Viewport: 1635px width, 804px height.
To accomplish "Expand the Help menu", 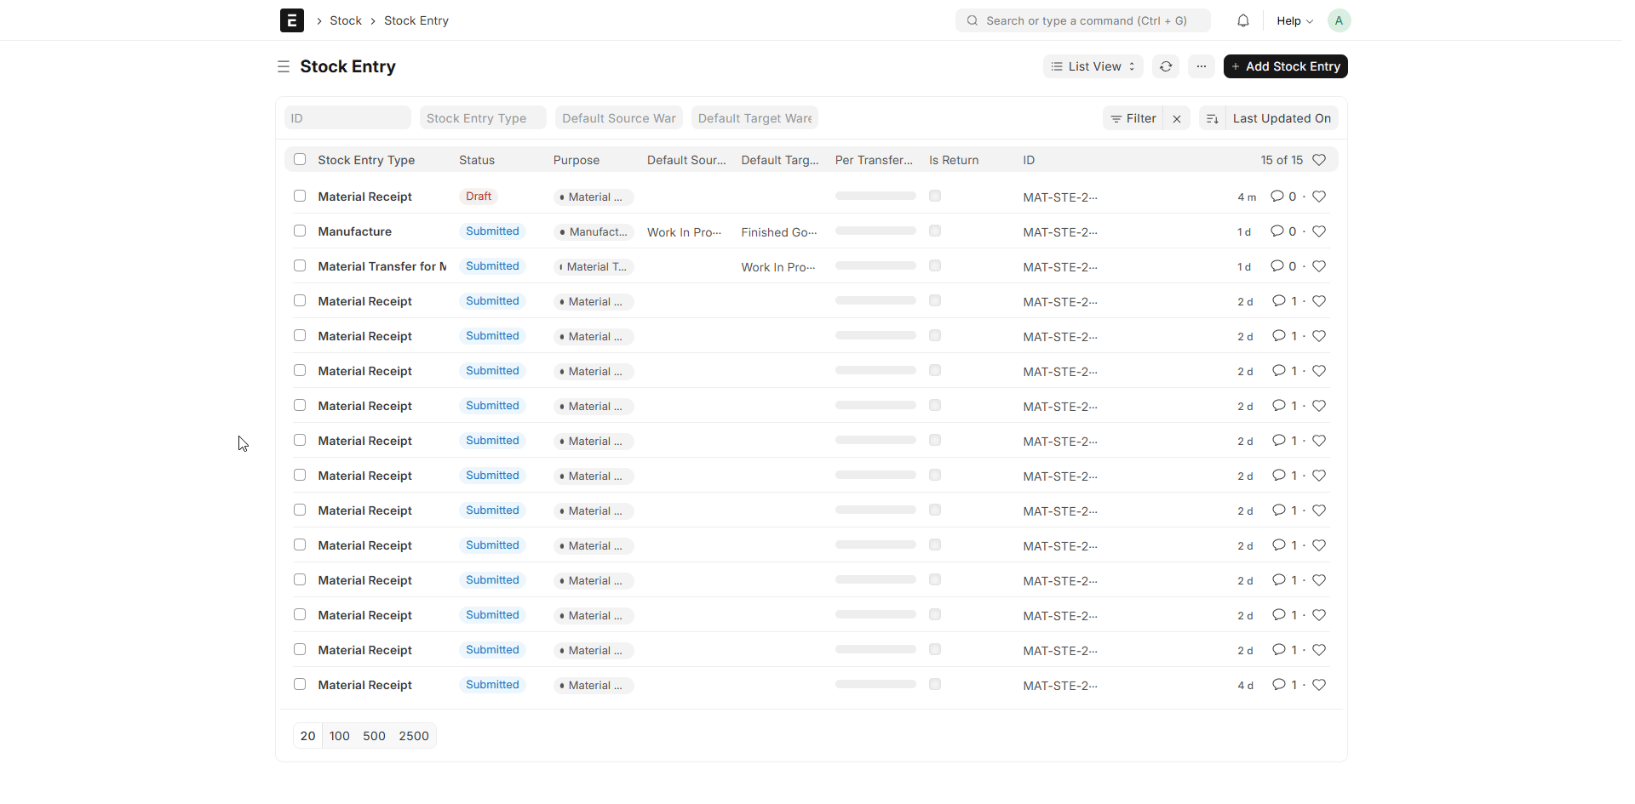I will pos(1294,20).
